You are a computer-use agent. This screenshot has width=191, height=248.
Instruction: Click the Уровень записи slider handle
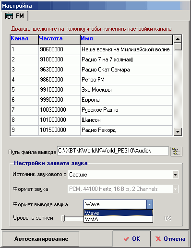[63, 218]
